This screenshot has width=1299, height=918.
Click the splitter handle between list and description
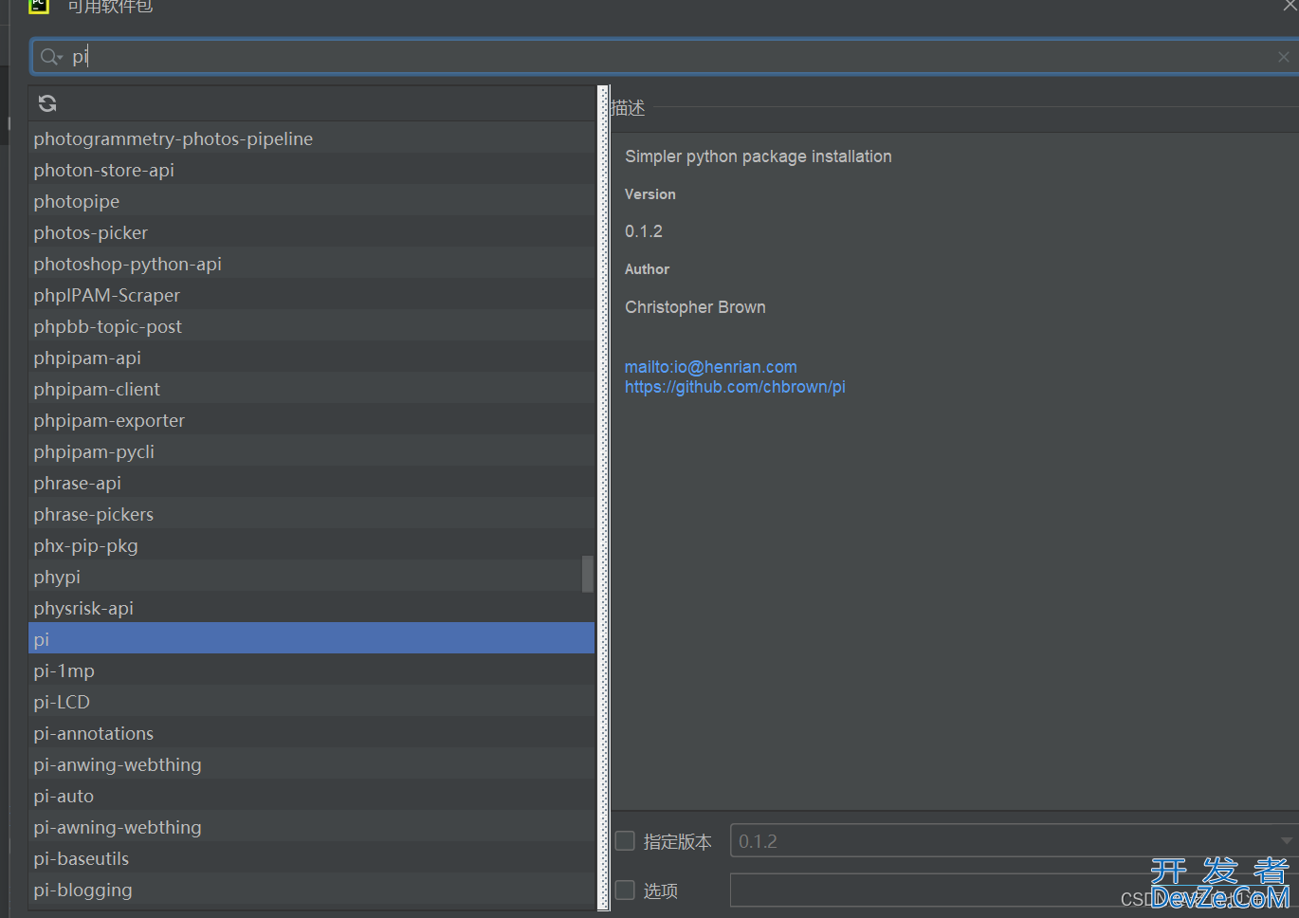[x=604, y=498]
